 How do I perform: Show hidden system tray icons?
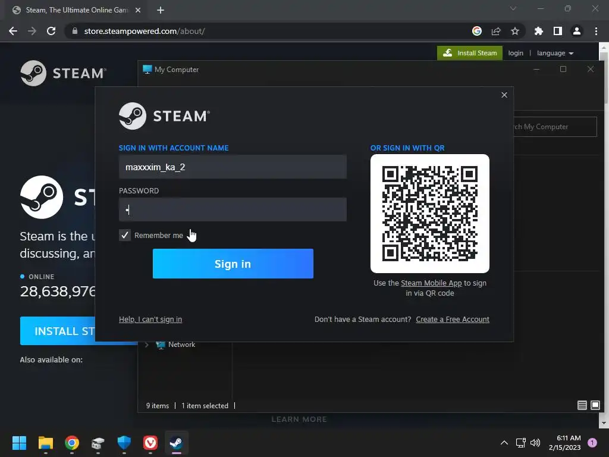tap(504, 443)
